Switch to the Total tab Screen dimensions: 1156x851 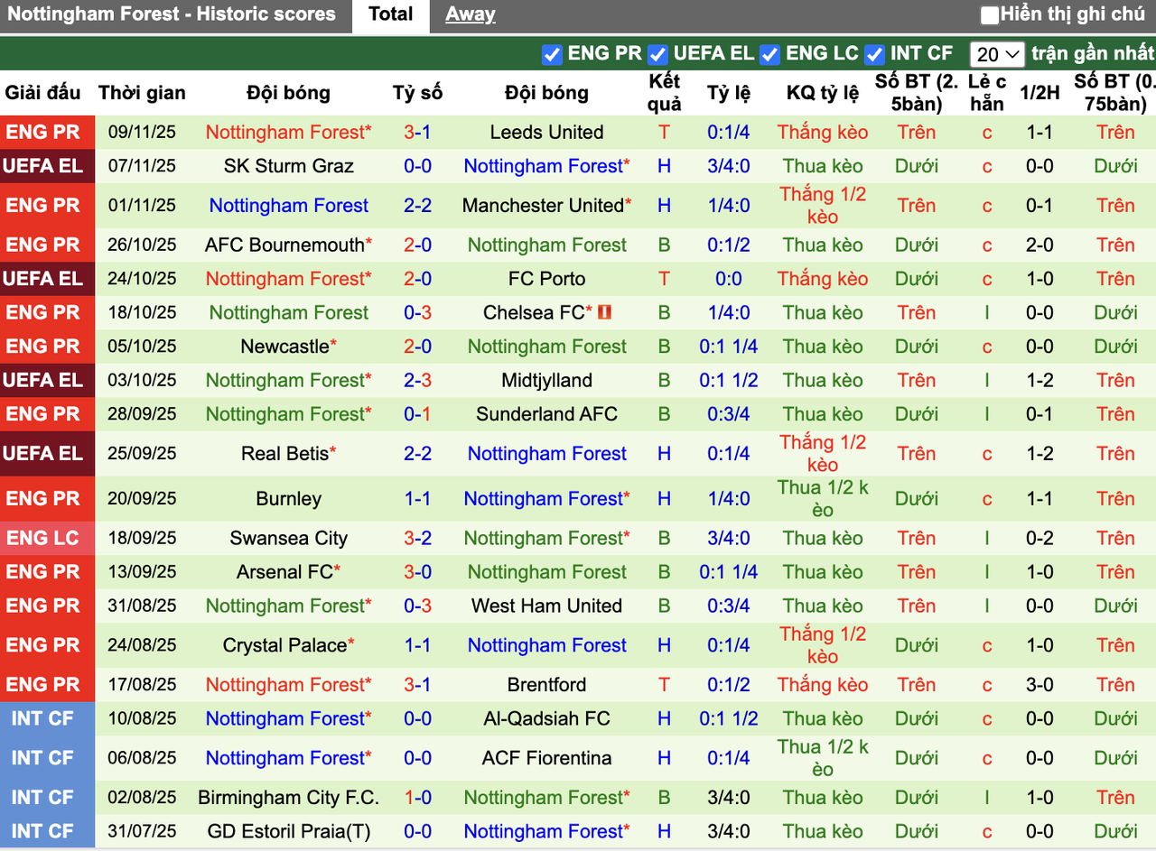pyautogui.click(x=391, y=14)
